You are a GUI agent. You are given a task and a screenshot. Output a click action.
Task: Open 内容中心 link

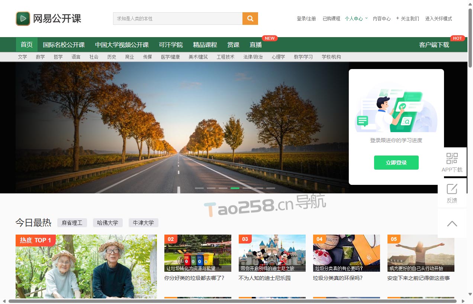point(382,19)
